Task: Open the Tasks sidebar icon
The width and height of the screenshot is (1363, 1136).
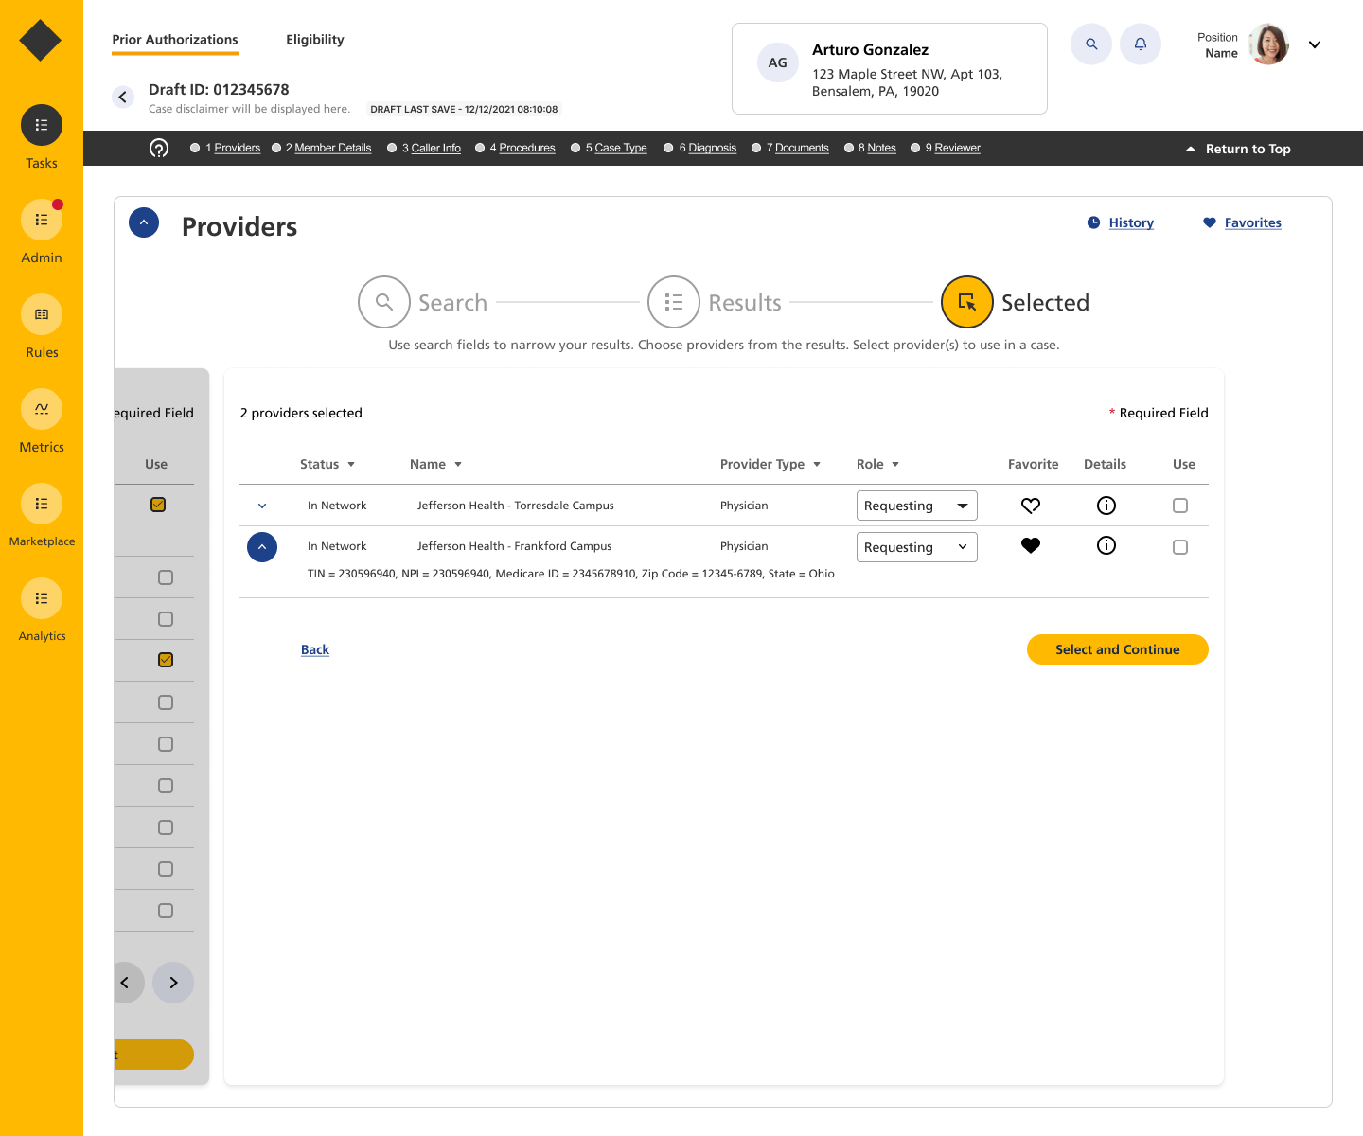Action: pyautogui.click(x=42, y=125)
